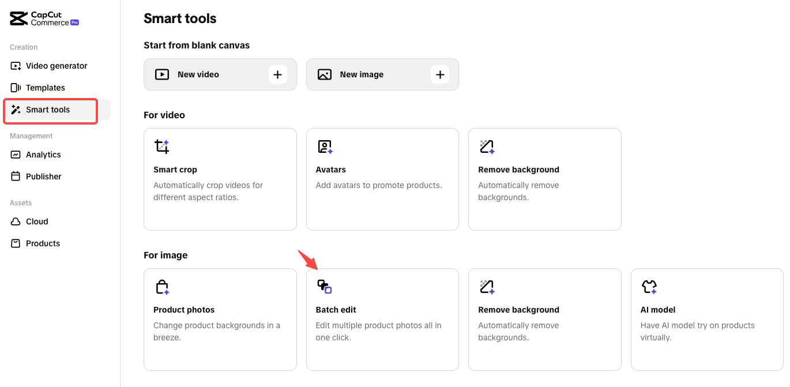Open the AI model card title
The height and width of the screenshot is (387, 790).
pyautogui.click(x=658, y=310)
